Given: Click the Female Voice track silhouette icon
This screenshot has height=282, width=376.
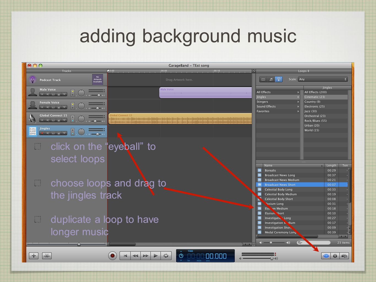Looking at the screenshot, I should [x=33, y=105].
